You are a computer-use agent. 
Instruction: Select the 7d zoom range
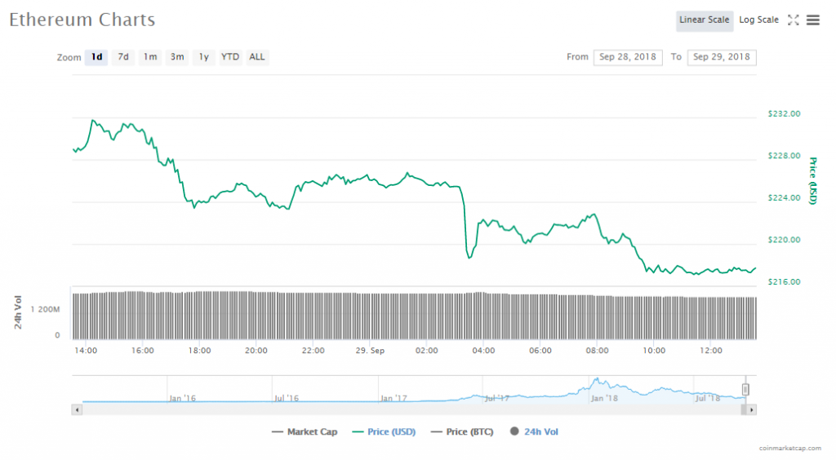coord(123,57)
